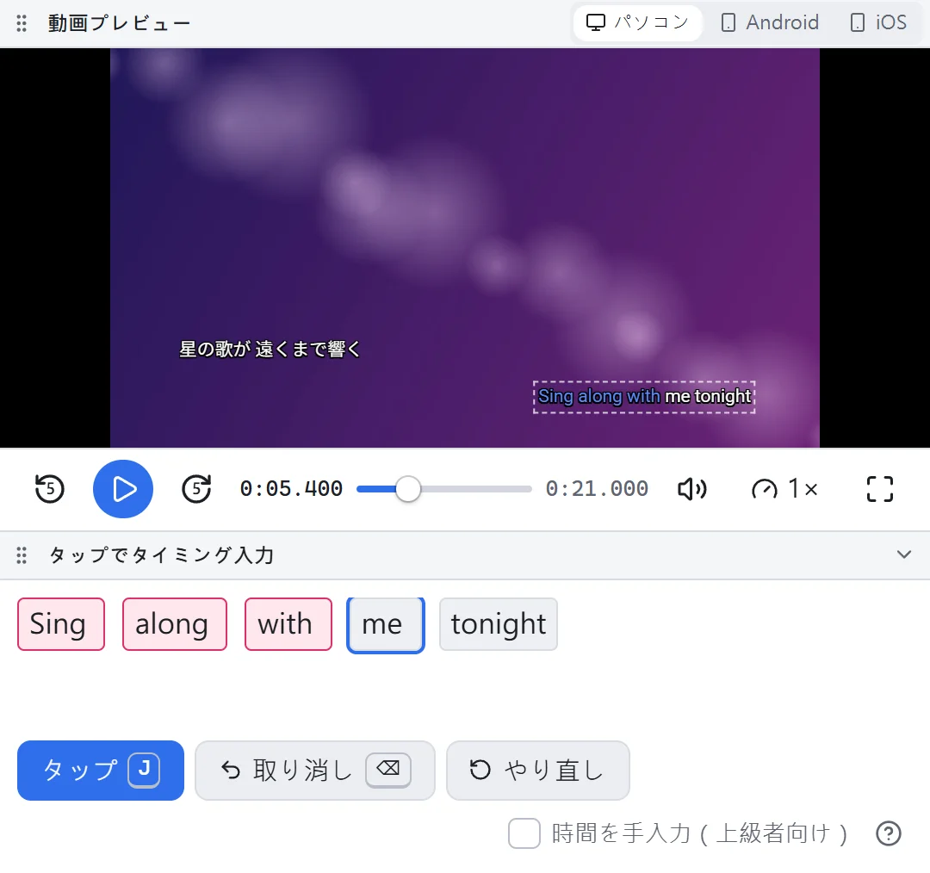Switch preview to iOS tab

pos(878,22)
